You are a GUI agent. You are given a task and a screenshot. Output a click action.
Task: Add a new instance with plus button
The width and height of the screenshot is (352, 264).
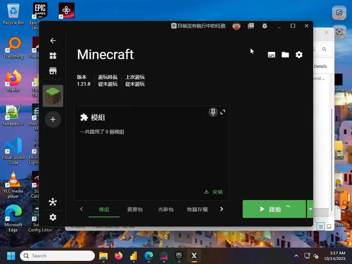coord(53,119)
